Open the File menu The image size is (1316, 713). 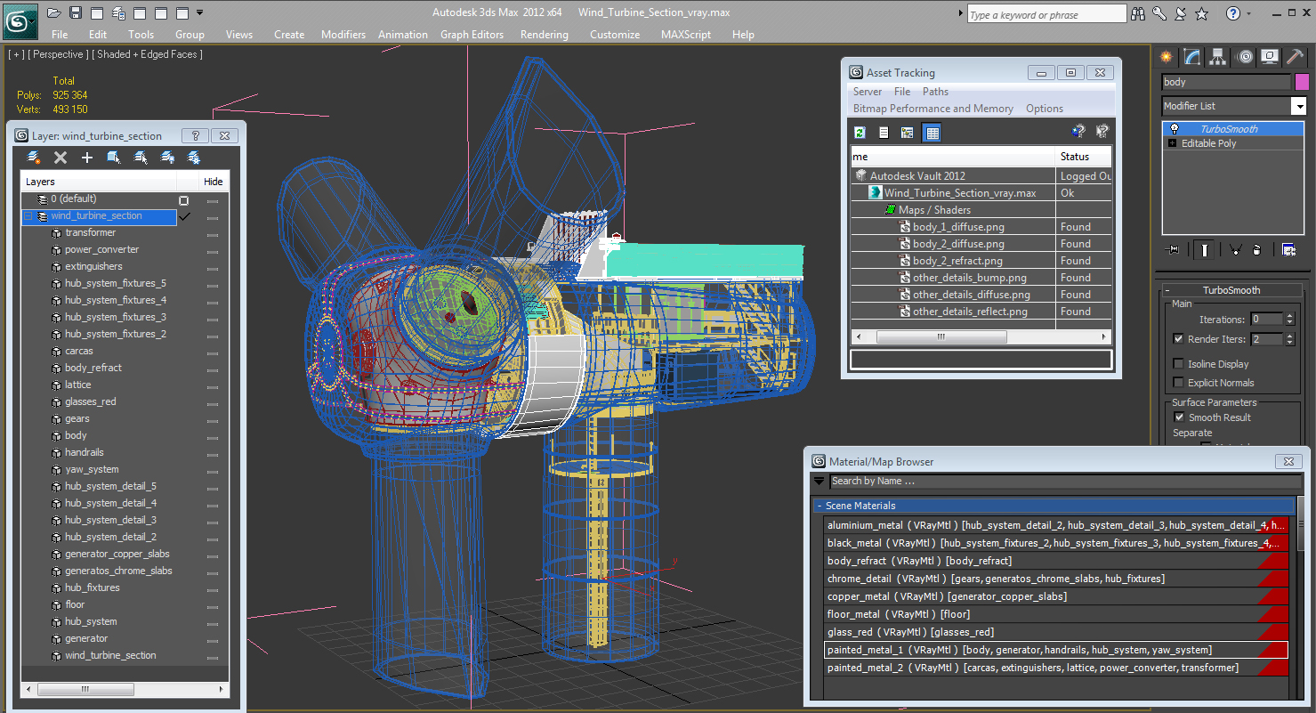pos(60,35)
